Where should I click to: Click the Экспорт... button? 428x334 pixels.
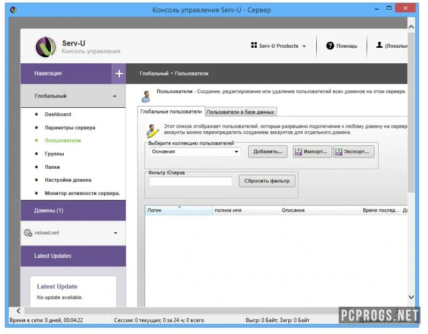click(354, 152)
